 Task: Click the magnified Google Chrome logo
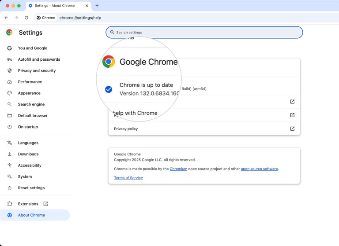tap(109, 62)
